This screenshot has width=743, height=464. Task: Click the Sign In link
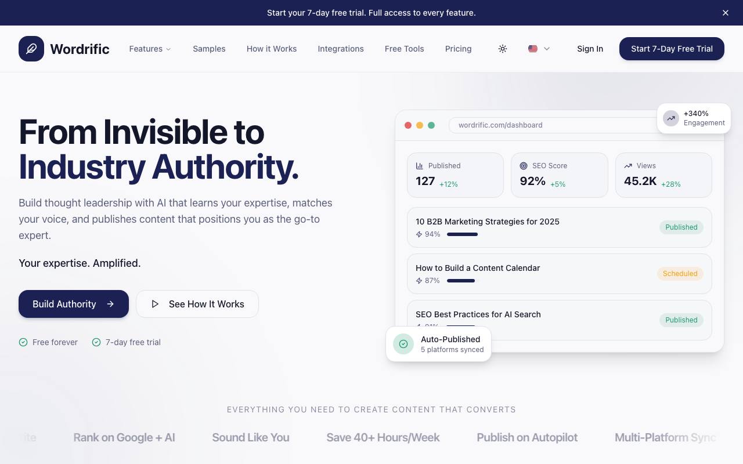pyautogui.click(x=590, y=49)
